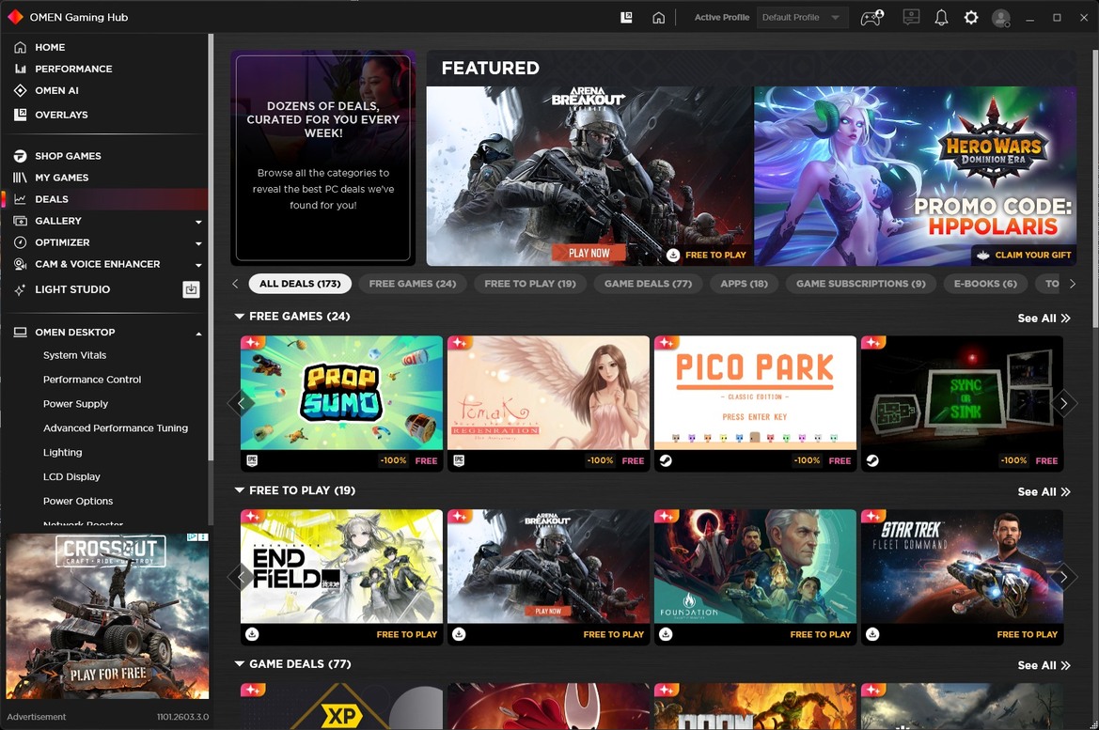The image size is (1099, 730).
Task: Open the Sync or Sink game card
Action: 962,403
